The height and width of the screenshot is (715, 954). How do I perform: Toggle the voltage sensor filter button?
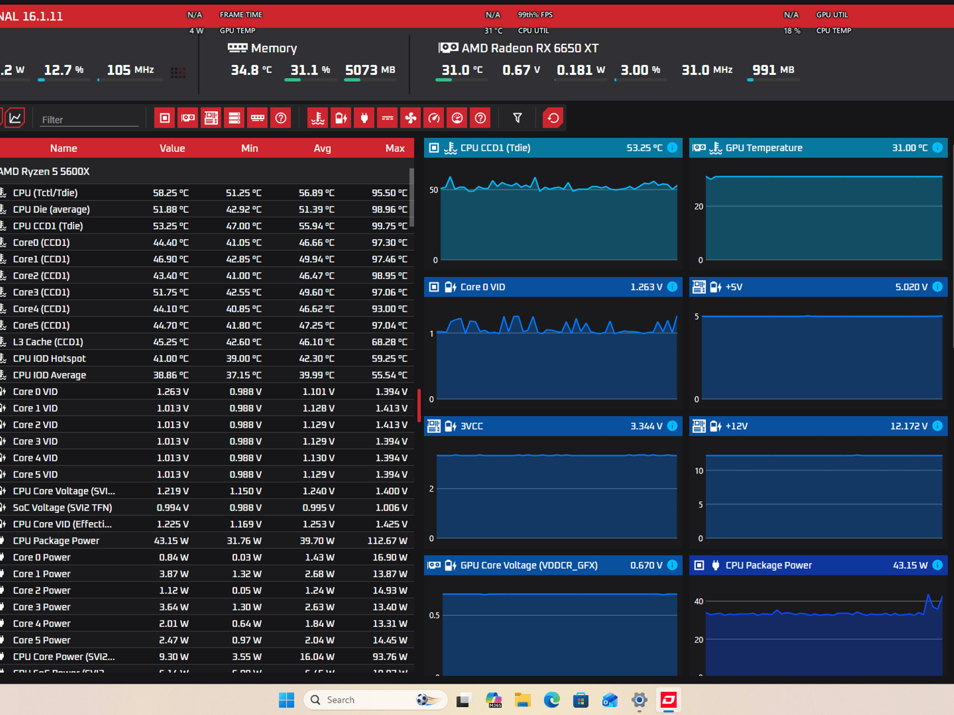click(341, 118)
